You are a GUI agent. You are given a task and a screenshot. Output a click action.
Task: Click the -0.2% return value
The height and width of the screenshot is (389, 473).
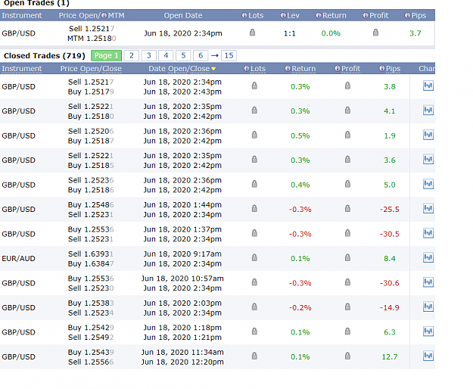point(300,307)
